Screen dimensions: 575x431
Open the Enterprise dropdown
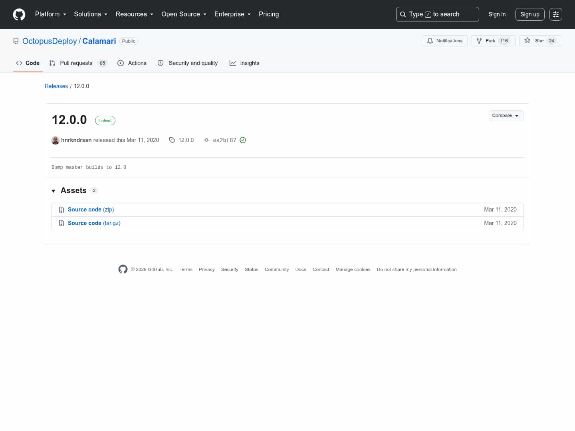tap(233, 14)
